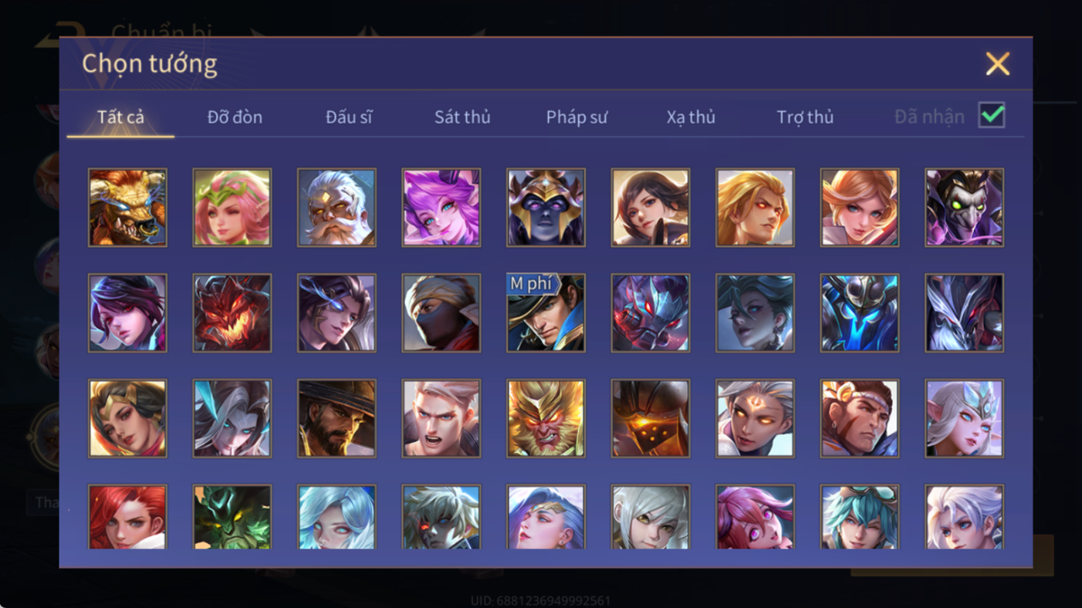Open the "Sát thủ" tab
This screenshot has height=608, width=1082.
click(462, 117)
